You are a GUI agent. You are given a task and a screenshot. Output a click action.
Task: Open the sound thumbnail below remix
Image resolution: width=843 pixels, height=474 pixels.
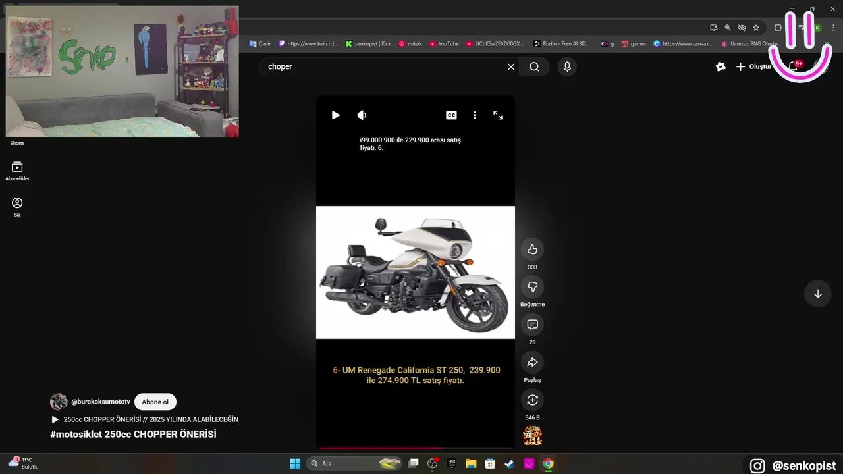[532, 435]
